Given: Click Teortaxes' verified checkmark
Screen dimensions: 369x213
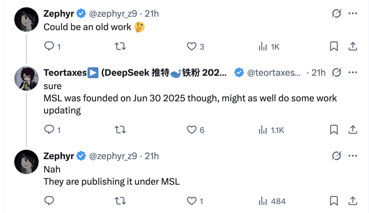Looking at the screenshot, I should point(238,72).
